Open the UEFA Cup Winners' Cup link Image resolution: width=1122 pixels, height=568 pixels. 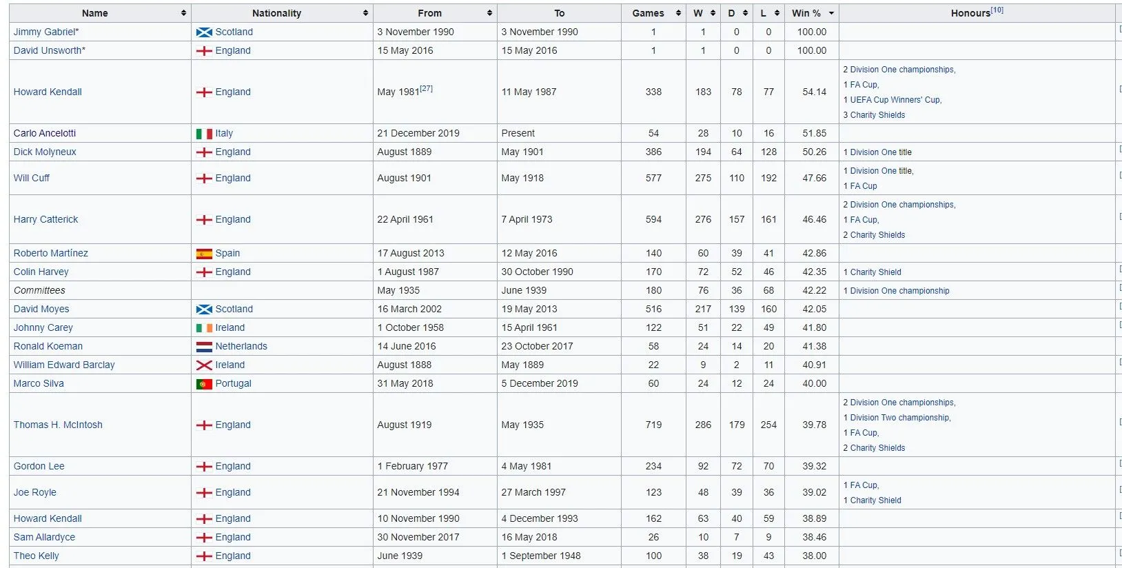(895, 100)
